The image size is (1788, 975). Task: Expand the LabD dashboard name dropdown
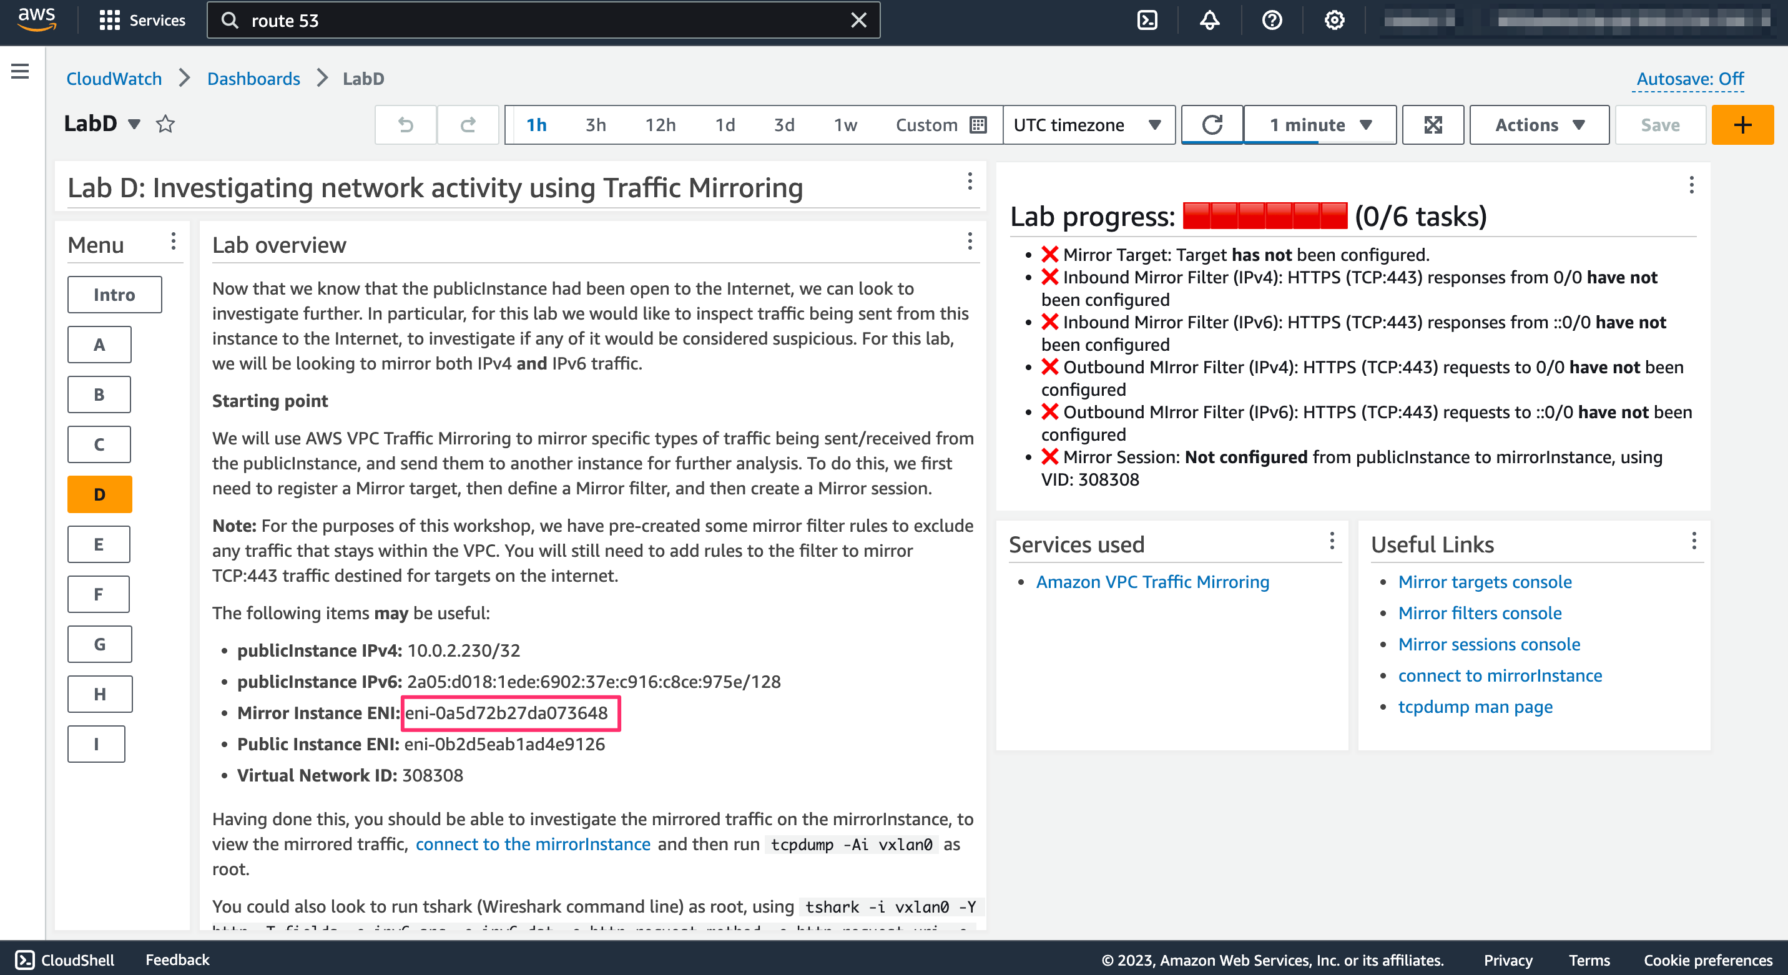point(134,124)
